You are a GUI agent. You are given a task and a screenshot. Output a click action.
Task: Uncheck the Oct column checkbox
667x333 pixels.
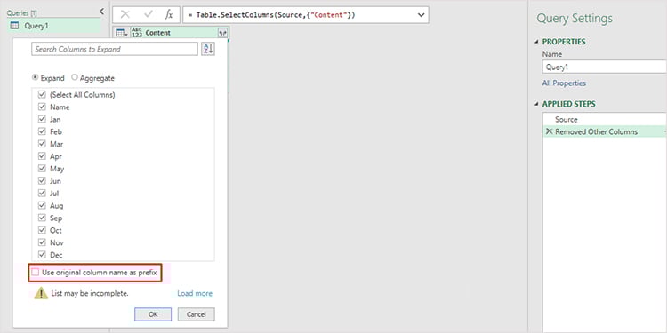42,230
